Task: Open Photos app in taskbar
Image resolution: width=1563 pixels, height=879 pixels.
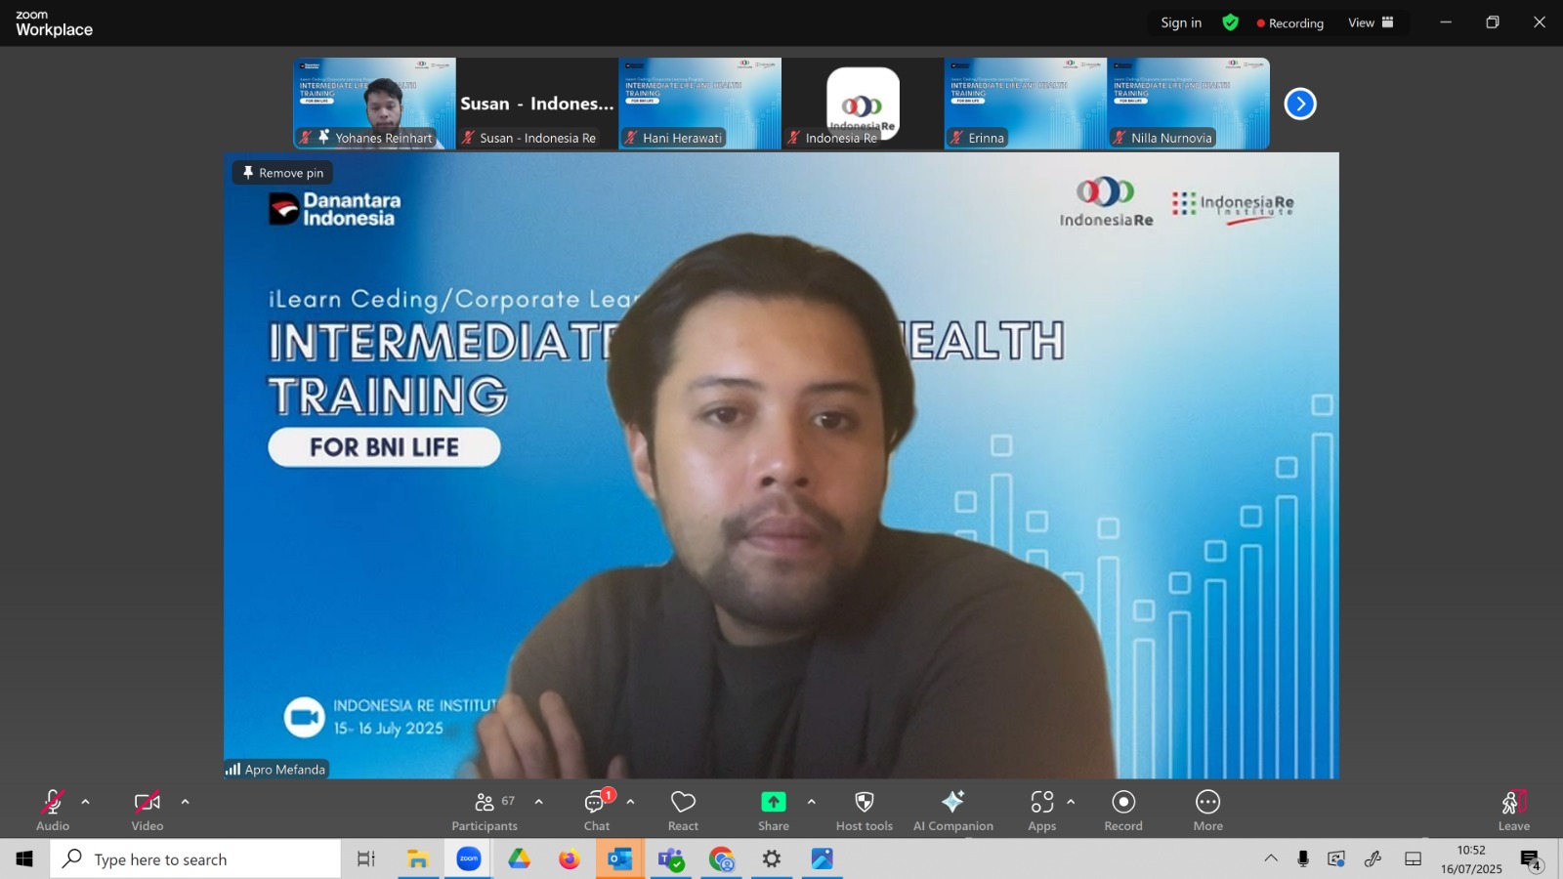Action: (823, 859)
